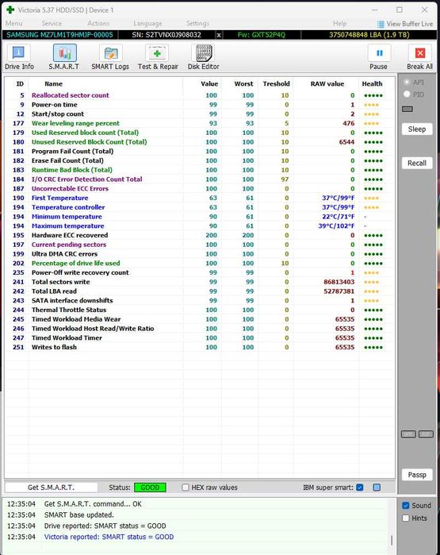Viewport: 440px width, 555px height.
Task: Click the Passp button
Action: point(417,475)
